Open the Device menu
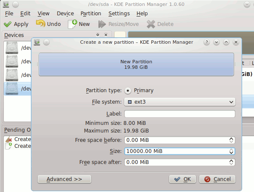The image size is (254, 192). [x=65, y=14]
